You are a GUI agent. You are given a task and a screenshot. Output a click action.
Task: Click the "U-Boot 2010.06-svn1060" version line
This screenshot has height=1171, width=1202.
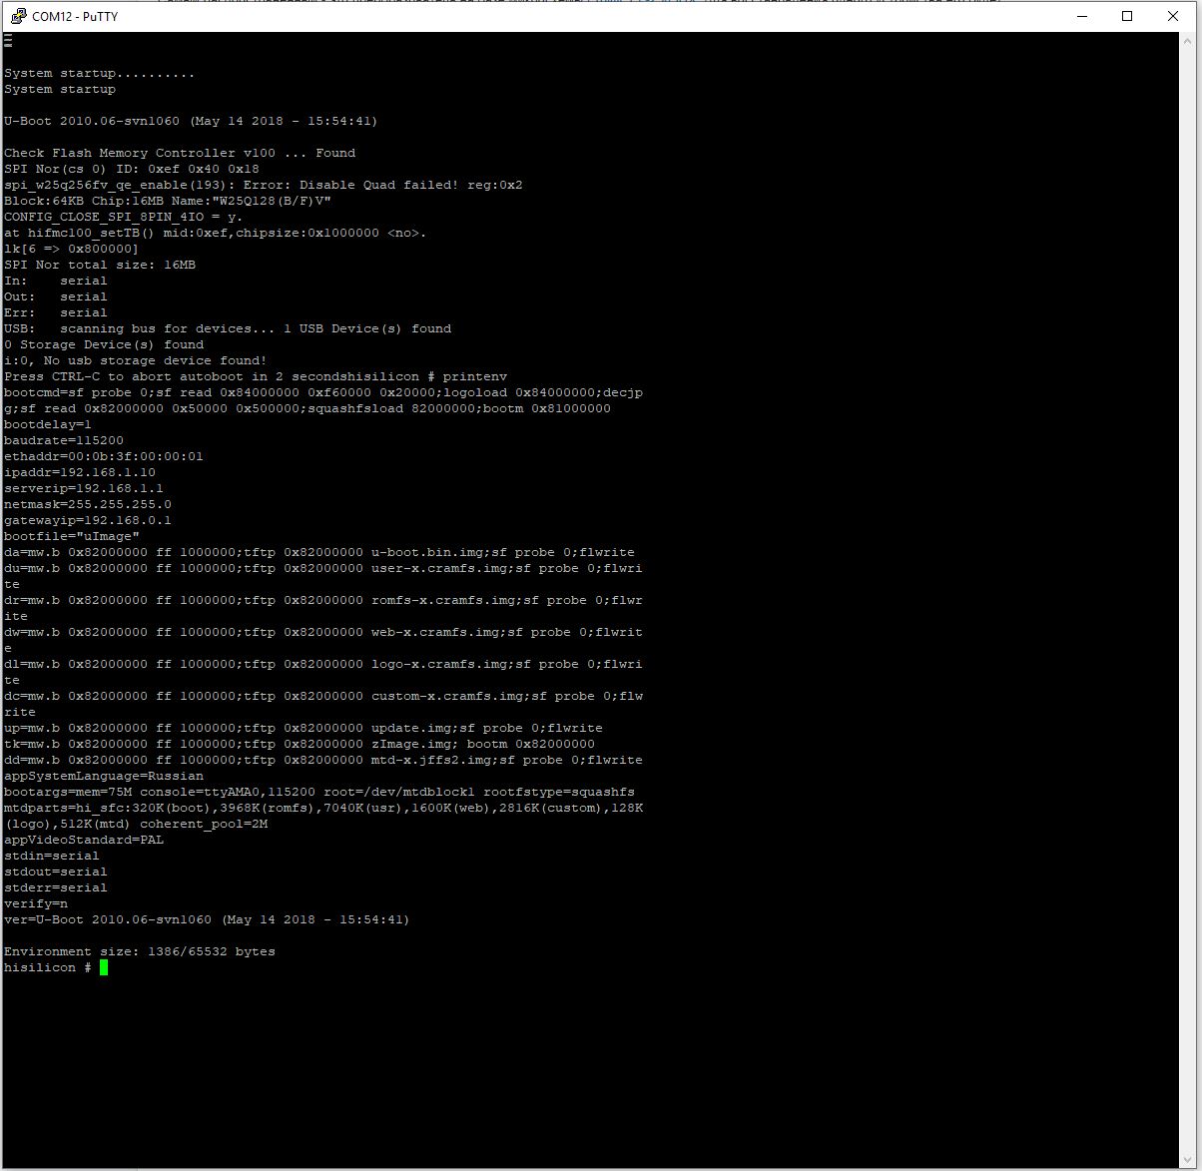coord(190,121)
